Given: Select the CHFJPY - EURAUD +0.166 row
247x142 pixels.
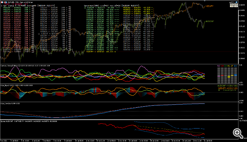Looking at the screenshot, I should pyautogui.click(x=138, y=48).
